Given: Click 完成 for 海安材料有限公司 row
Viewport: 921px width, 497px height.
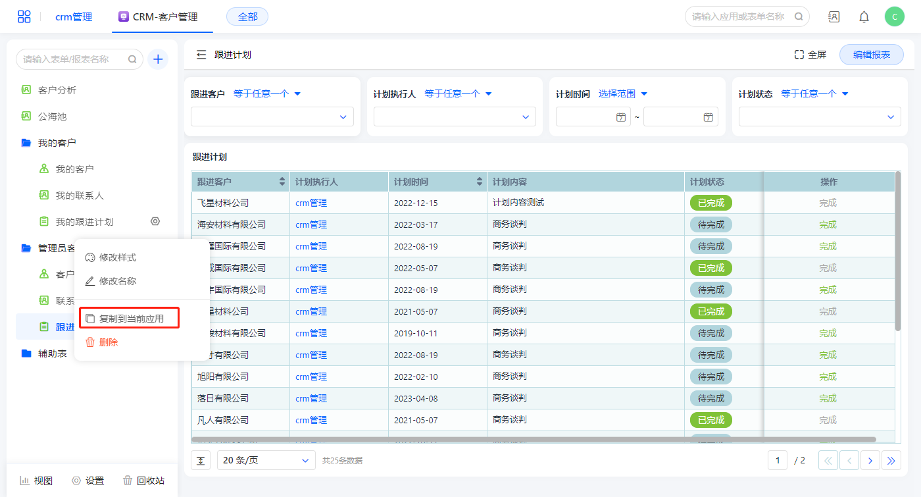Looking at the screenshot, I should [828, 224].
